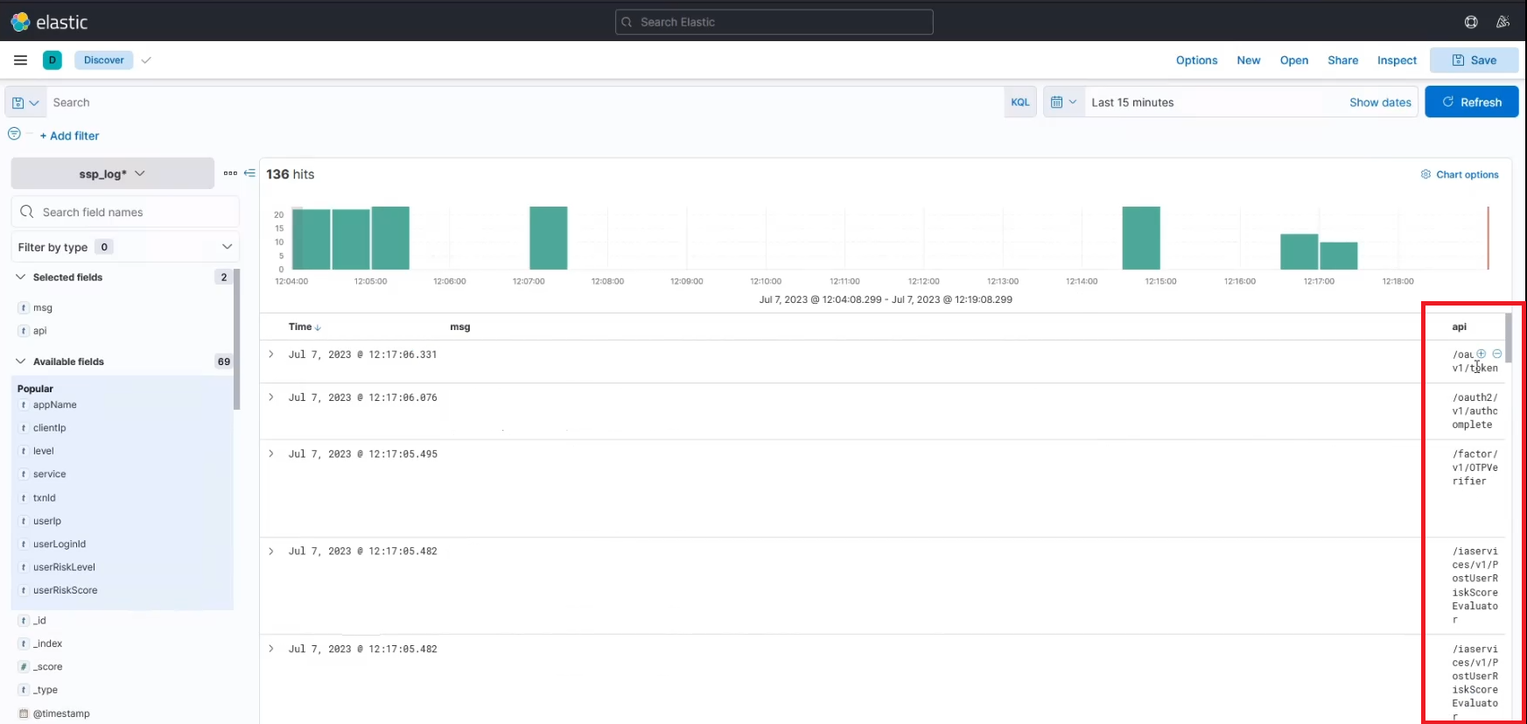Click Share in the top menu
This screenshot has height=724, width=1527.
tap(1342, 60)
